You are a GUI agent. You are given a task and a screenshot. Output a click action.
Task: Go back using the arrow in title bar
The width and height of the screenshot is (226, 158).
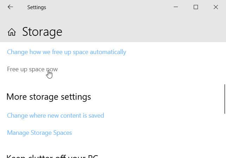tap(11, 7)
